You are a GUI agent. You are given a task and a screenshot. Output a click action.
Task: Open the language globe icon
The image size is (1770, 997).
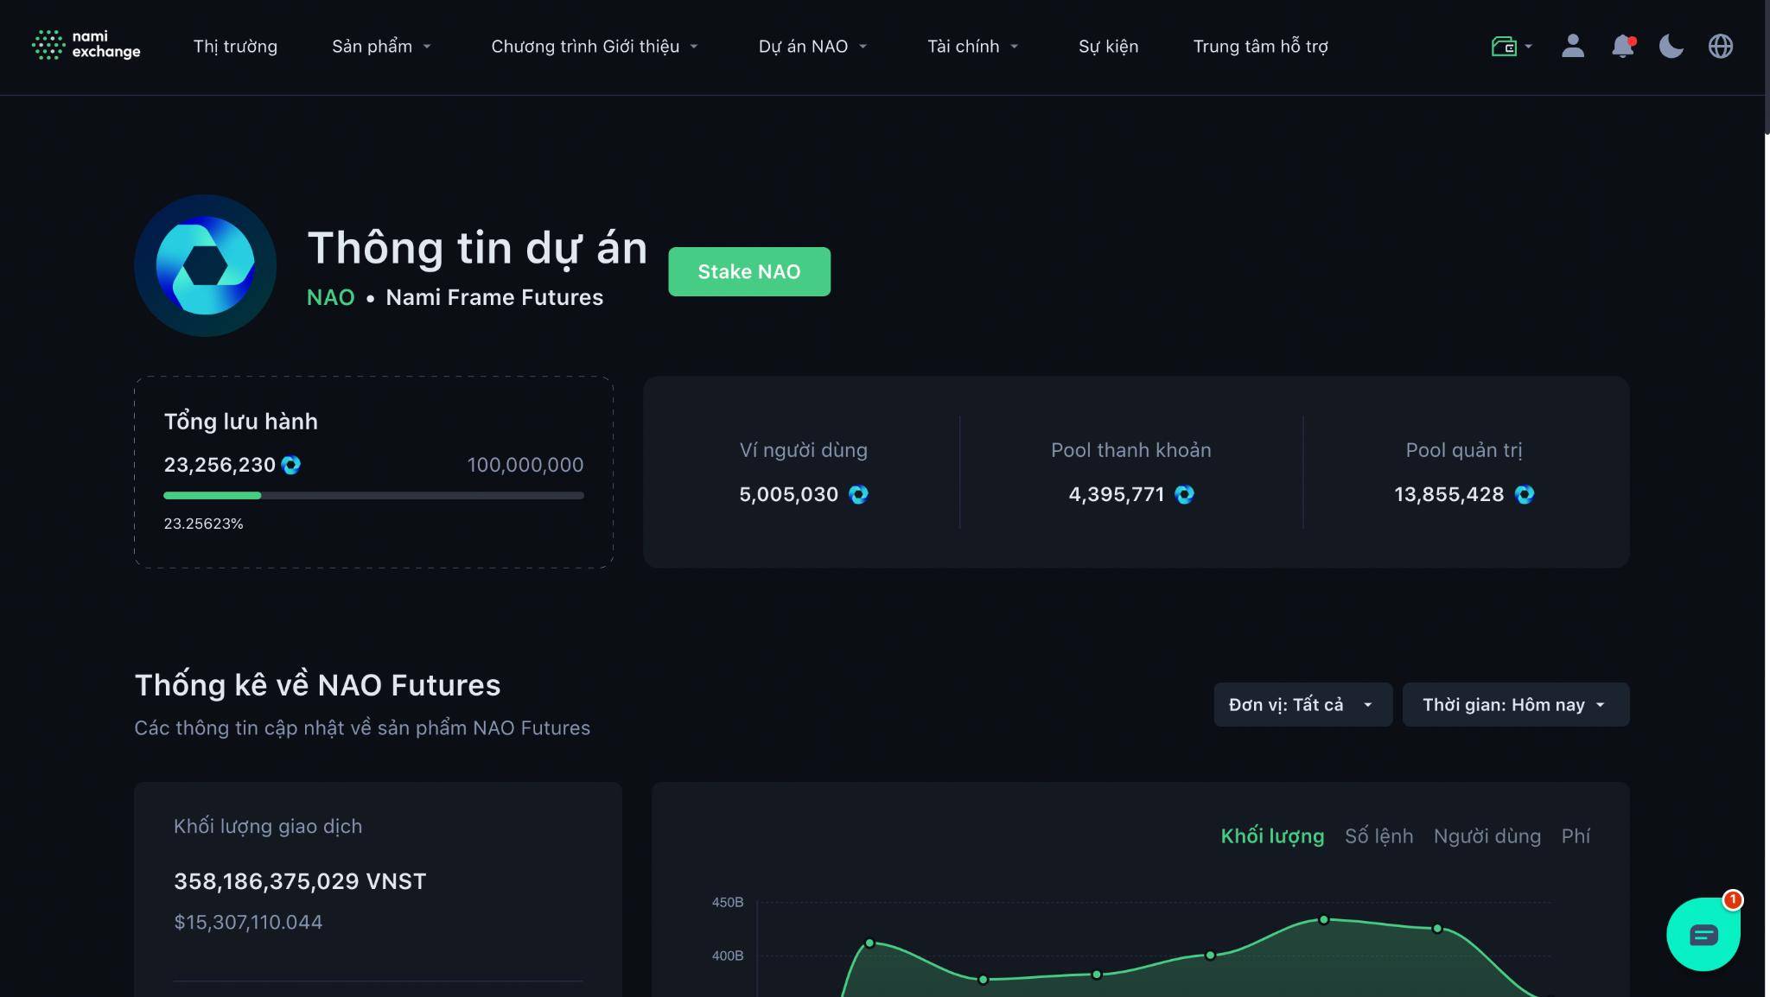1721,46
